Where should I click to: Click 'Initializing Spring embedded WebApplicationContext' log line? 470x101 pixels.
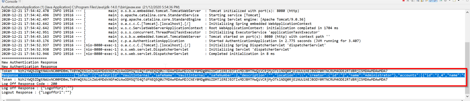pyautogui.click(x=157, y=24)
